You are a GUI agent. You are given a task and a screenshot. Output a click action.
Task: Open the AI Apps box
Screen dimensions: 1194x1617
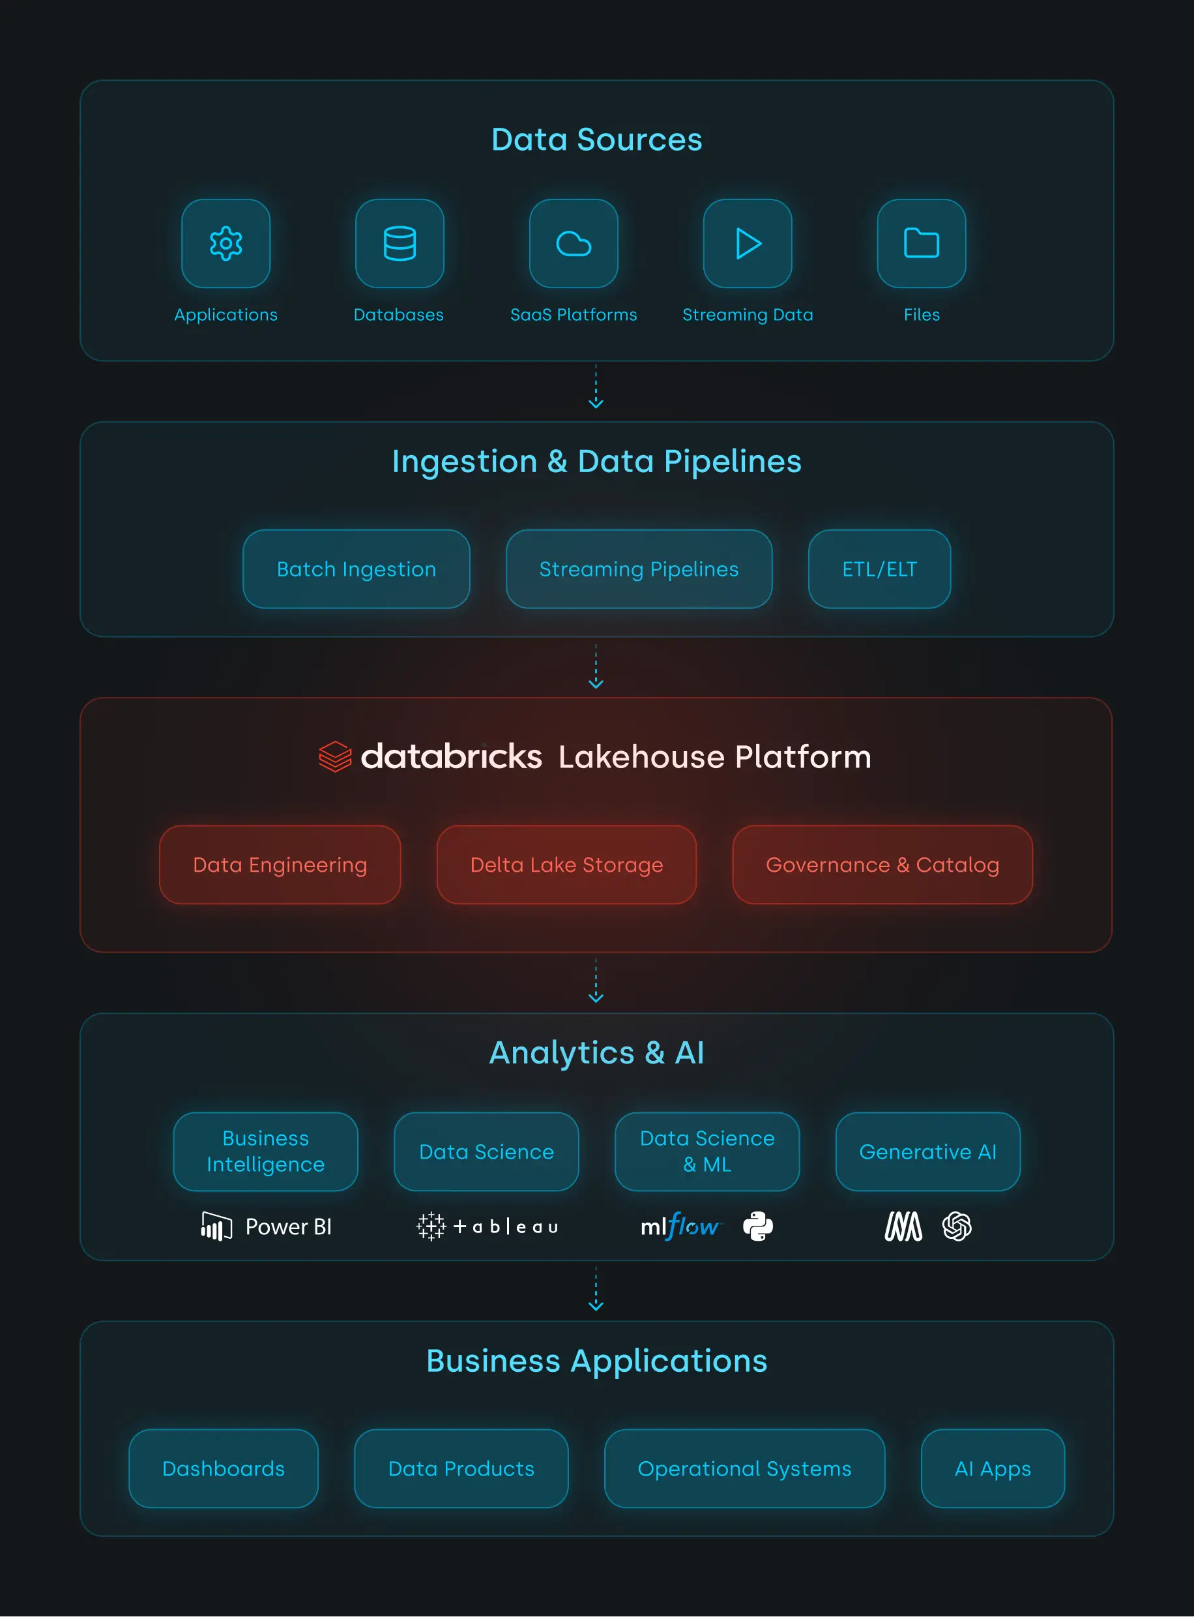pos(993,1469)
